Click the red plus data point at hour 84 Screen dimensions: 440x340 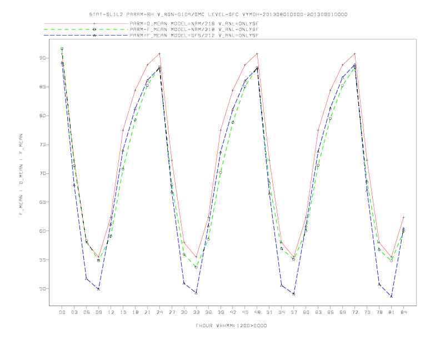tap(403, 217)
